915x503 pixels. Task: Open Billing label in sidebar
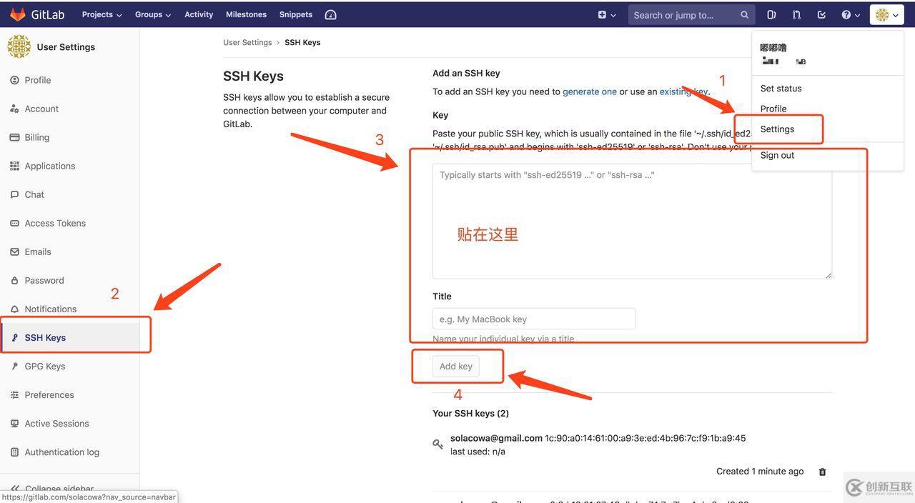(x=37, y=137)
